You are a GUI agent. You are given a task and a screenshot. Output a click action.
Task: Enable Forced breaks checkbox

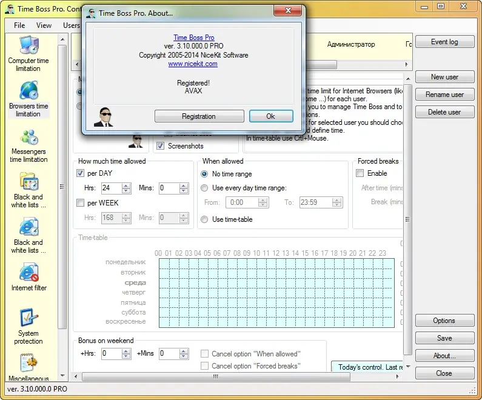[x=360, y=173]
